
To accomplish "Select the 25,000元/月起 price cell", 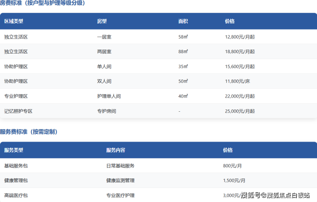I will 239,111.
